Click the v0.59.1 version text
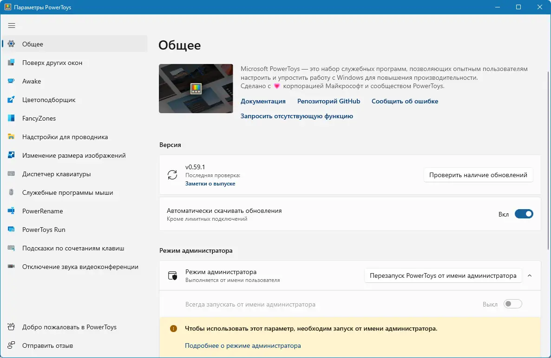This screenshot has height=358, width=551. pos(195,167)
